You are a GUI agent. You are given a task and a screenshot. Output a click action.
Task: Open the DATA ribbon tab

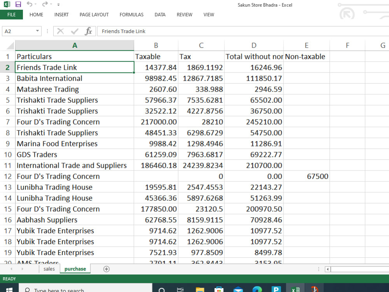pyautogui.click(x=160, y=15)
